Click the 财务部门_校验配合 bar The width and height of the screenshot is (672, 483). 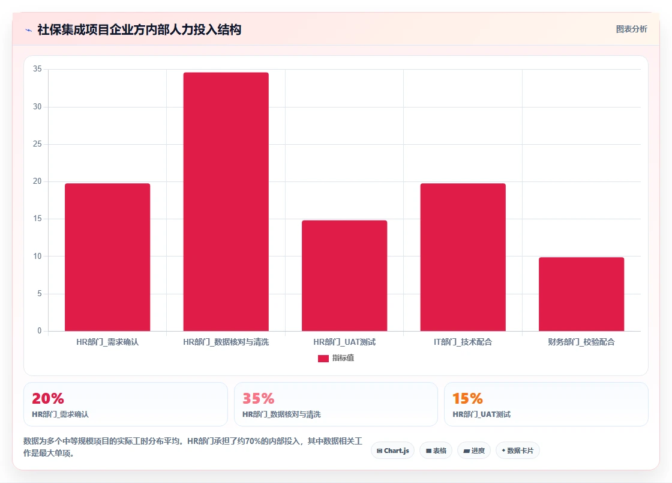tap(581, 294)
